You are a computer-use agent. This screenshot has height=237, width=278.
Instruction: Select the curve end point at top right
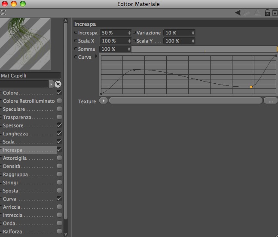point(276,56)
